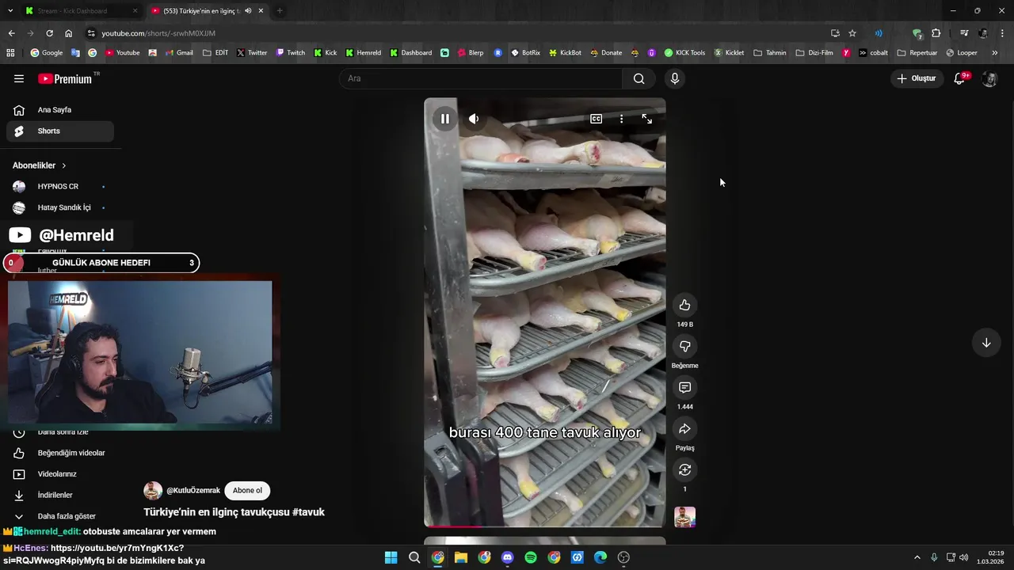Click the Ara search field

tap(481, 78)
